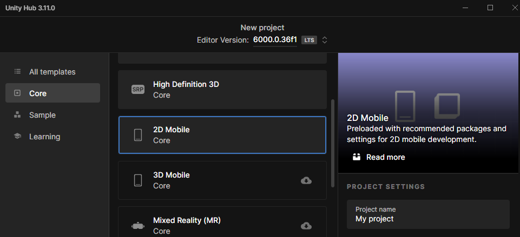Viewport: 520px width, 237px height.
Task: Download the Mixed Reality (MR) template
Action: click(306, 226)
